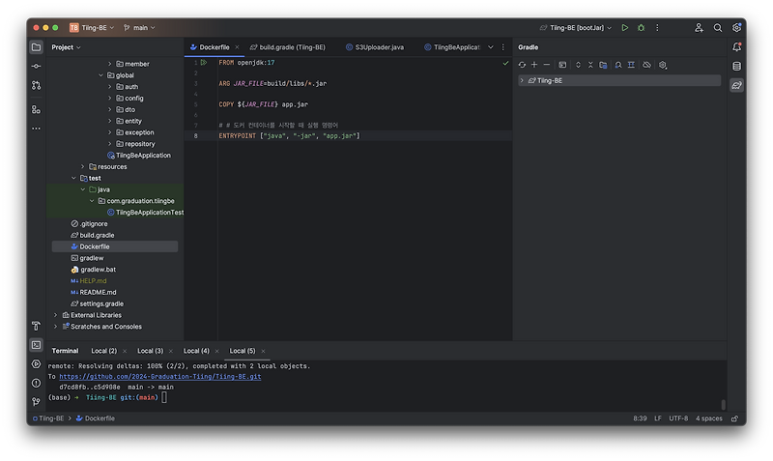Reload all Gradle projects
The height and width of the screenshot is (461, 773).
click(523, 65)
